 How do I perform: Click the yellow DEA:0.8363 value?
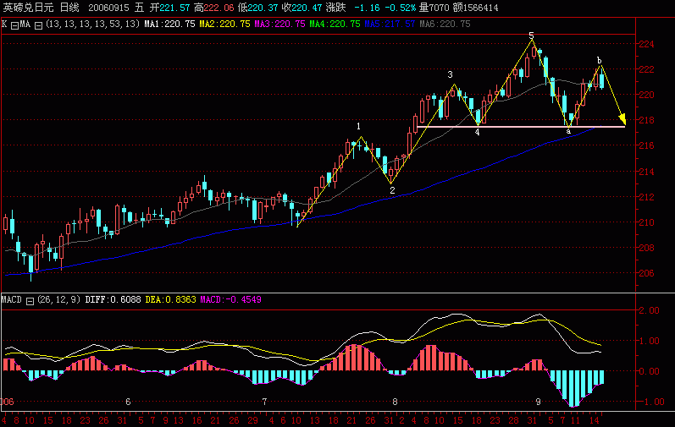coord(170,299)
